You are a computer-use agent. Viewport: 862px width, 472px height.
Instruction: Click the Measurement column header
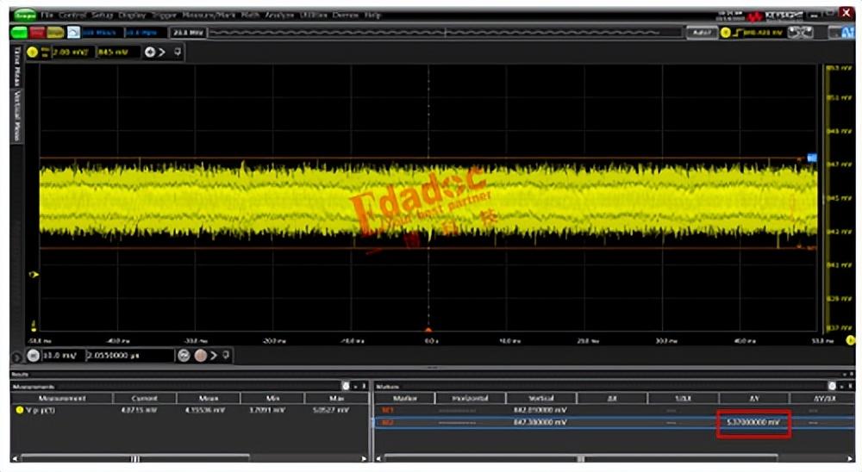pyautogui.click(x=62, y=399)
